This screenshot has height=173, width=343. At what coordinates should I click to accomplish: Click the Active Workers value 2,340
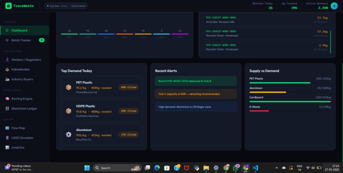click(x=323, y=8)
